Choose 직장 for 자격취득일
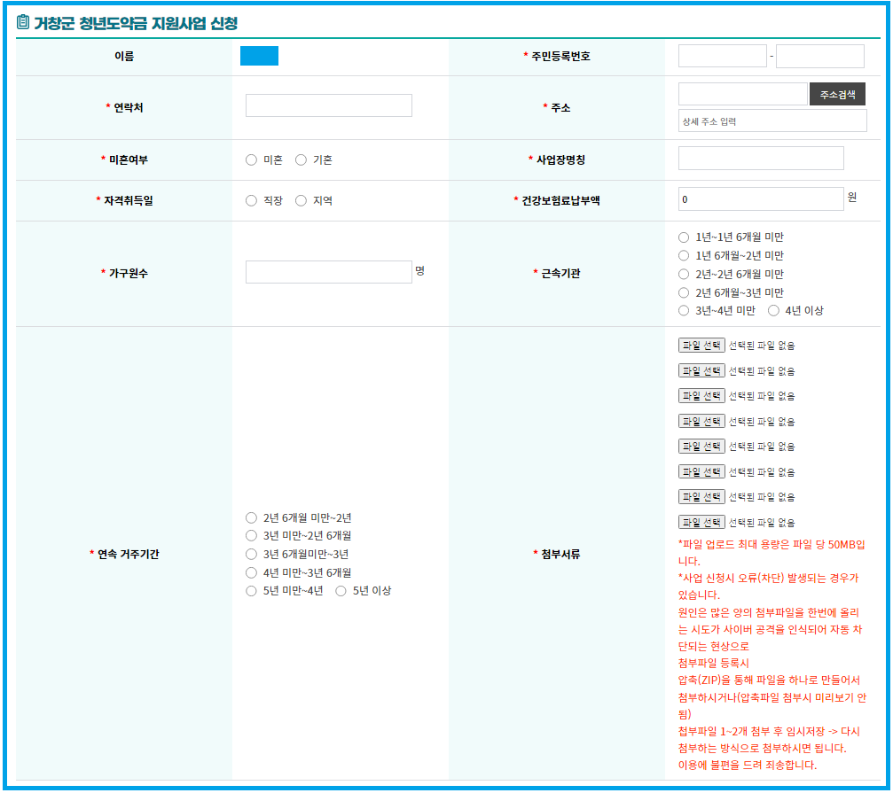Image resolution: width=893 pixels, height=793 pixels. (x=250, y=200)
